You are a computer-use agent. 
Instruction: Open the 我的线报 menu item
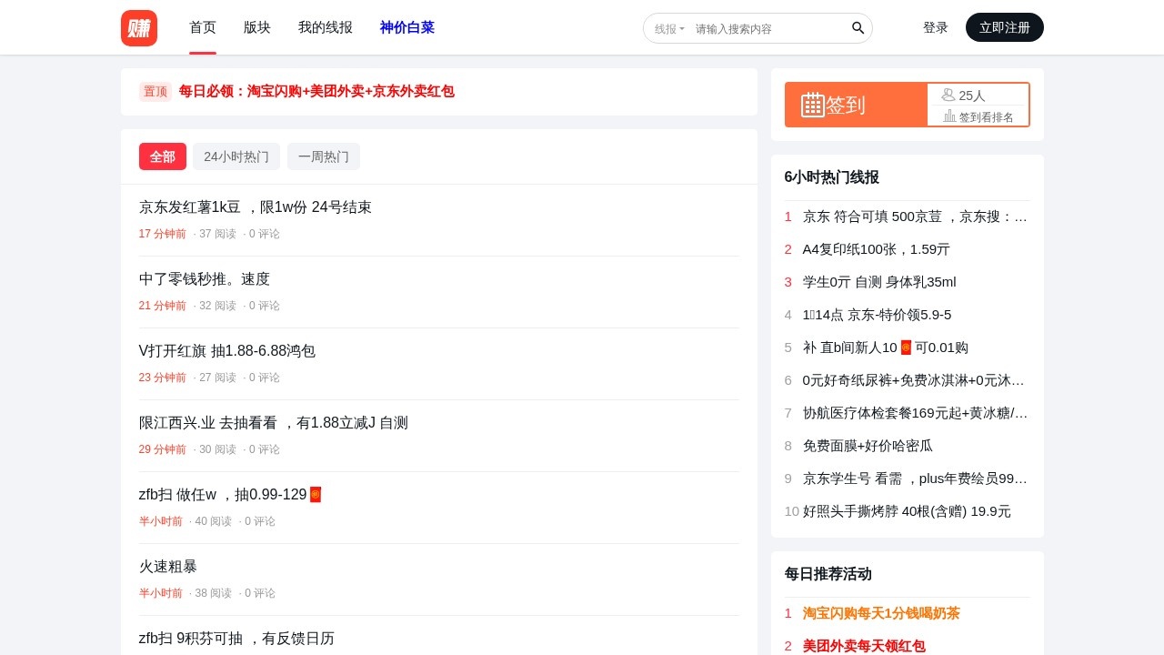coord(325,27)
